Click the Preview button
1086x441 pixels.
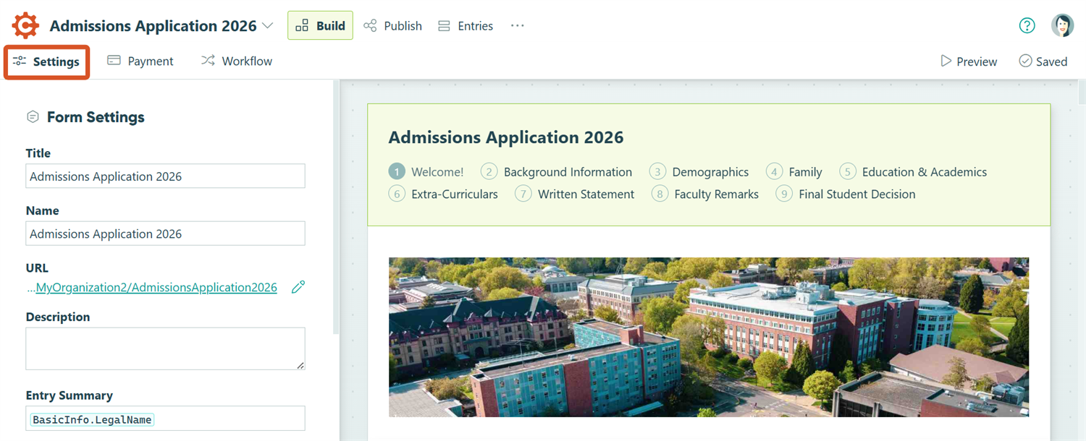coord(969,61)
